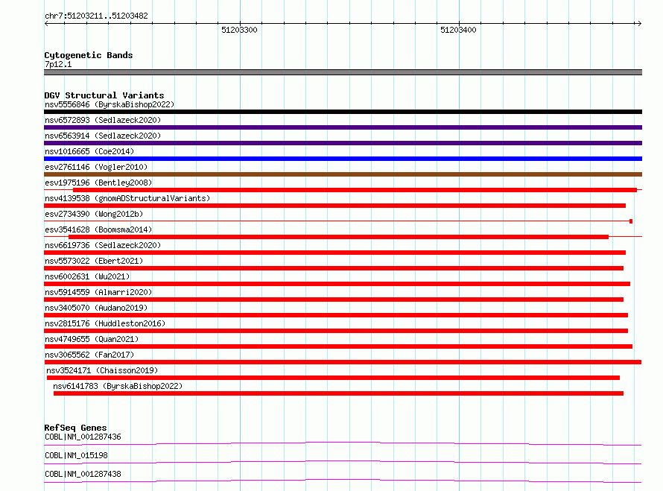The width and height of the screenshot is (663, 491).
Task: Click the small red esv2734390 end block
Action: click(x=631, y=221)
